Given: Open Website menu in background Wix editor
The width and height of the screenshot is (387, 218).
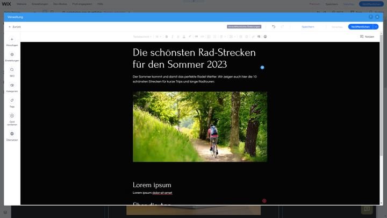Looking at the screenshot, I should (21, 4).
